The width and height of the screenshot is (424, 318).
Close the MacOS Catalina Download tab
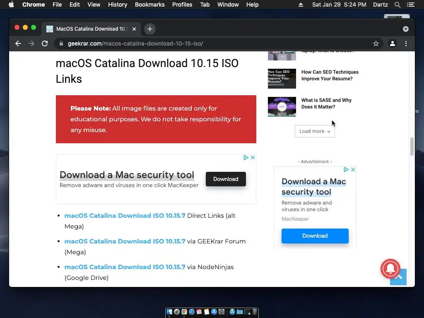(134, 29)
